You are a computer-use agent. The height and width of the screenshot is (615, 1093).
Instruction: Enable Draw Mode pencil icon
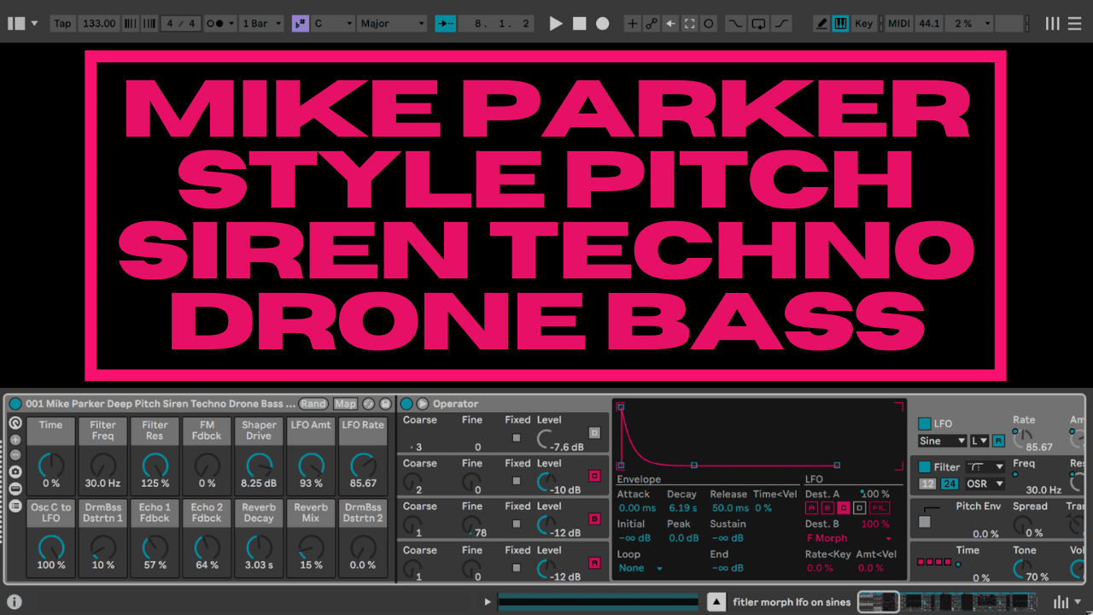pos(821,24)
